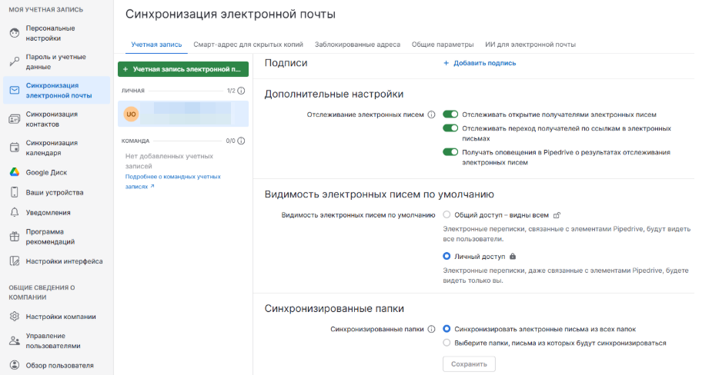This screenshot has height=375, width=709.
Task: Select Личный доступ radio option
Action: pos(446,257)
